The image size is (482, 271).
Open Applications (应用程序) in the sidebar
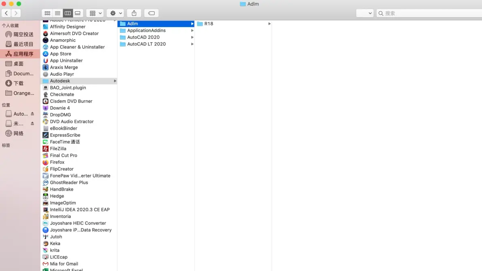[x=20, y=54]
